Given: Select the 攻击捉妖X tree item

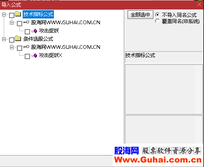Looking at the screenshot, I should 51,55.
